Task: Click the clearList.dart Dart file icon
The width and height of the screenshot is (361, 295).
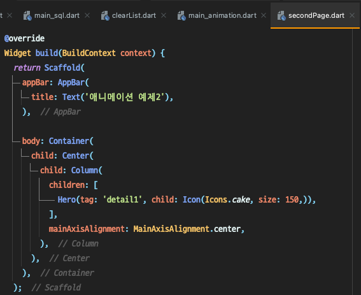Action: 105,16
